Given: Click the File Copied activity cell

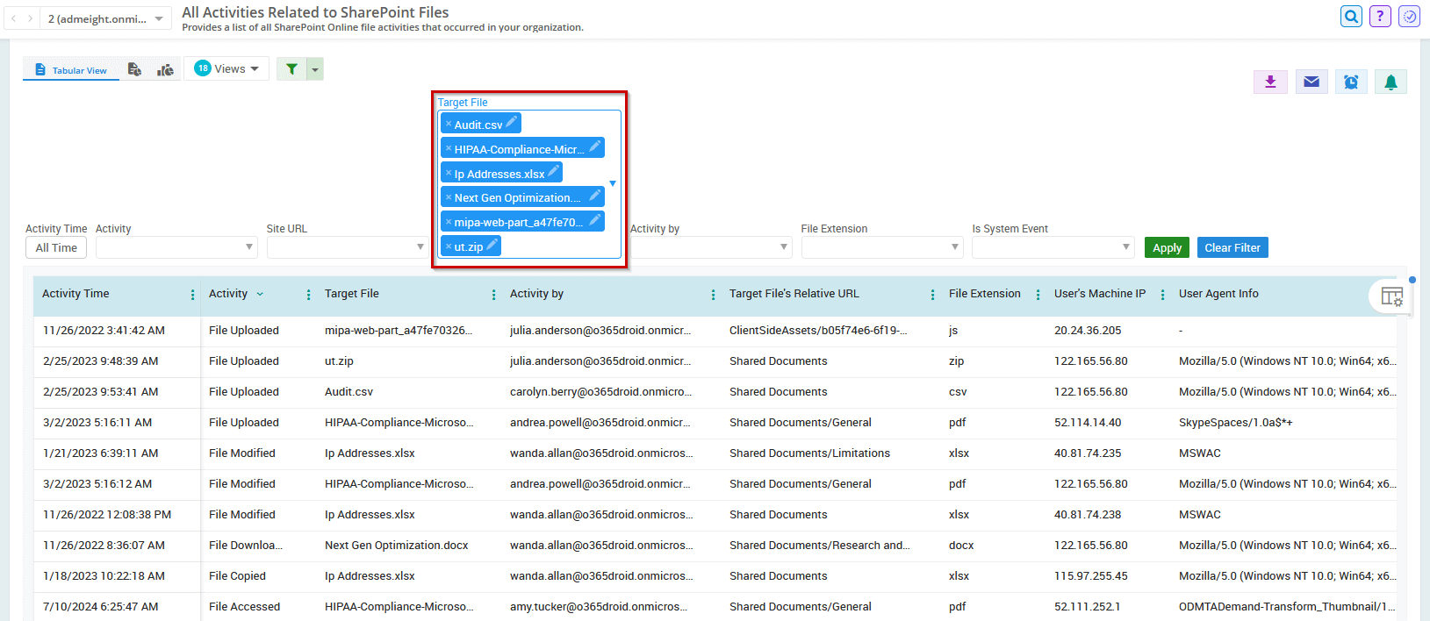Looking at the screenshot, I should coord(237,576).
